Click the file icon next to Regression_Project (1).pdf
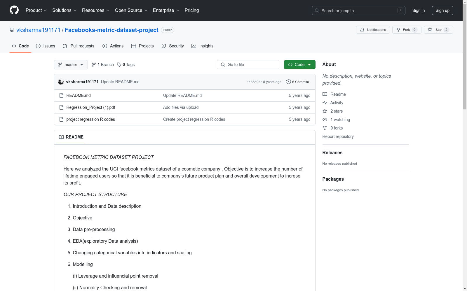The height and width of the screenshot is (291, 467). point(61,107)
